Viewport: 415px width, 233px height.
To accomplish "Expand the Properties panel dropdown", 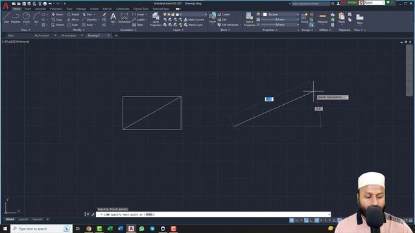I will [270, 30].
